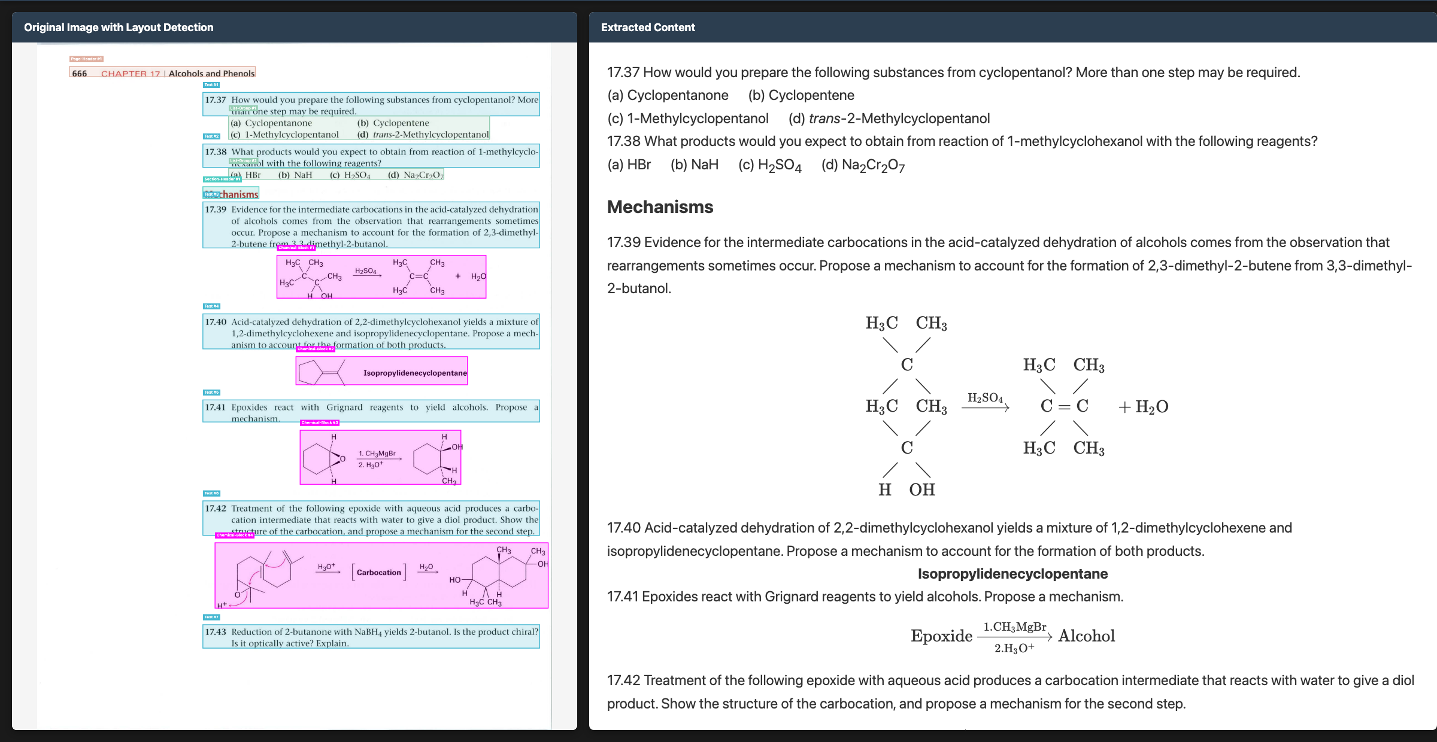This screenshot has width=1437, height=742.
Task: Select the 'Chemical-Block #1' label
Action: [296, 248]
